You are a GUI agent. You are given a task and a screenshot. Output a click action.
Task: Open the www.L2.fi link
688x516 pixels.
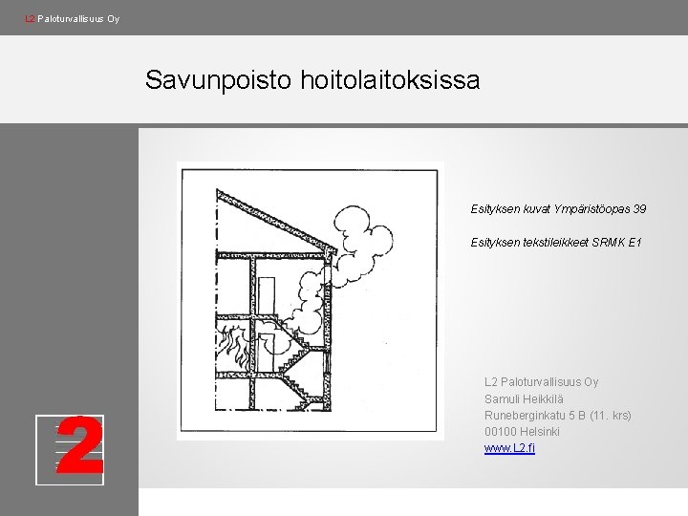click(509, 448)
